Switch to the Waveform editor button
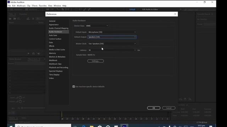Viewport: 227px width, 127px height. coord(16,10)
